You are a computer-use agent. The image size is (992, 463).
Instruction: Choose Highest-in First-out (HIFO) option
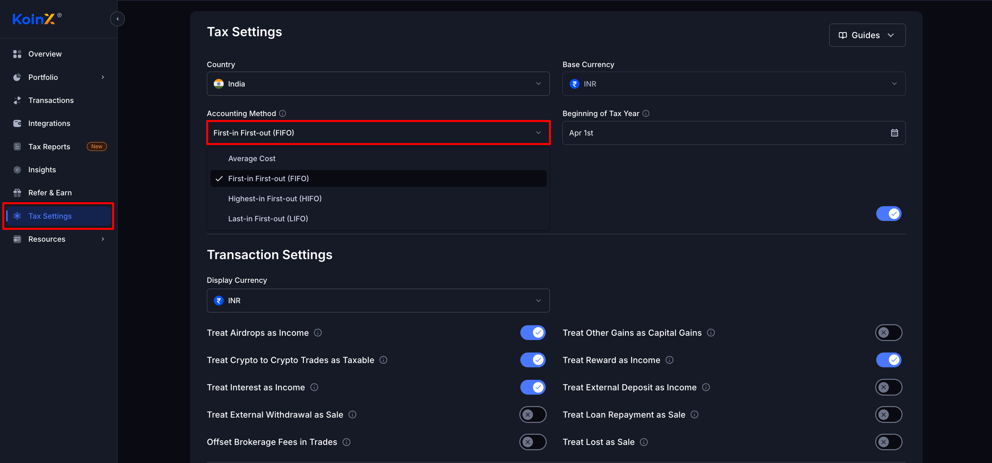click(275, 199)
